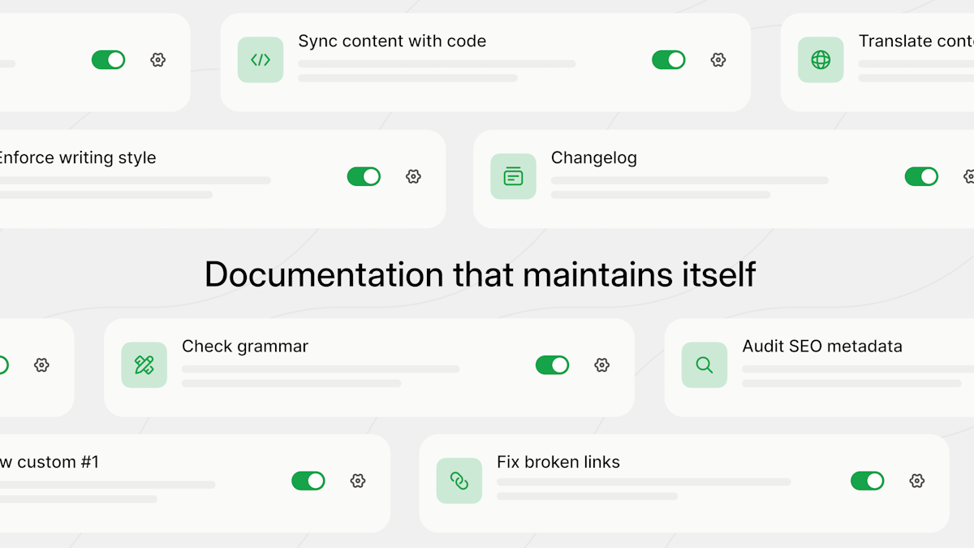974x548 pixels.
Task: Click the code brackets icon for Sync content
Action: (x=261, y=59)
